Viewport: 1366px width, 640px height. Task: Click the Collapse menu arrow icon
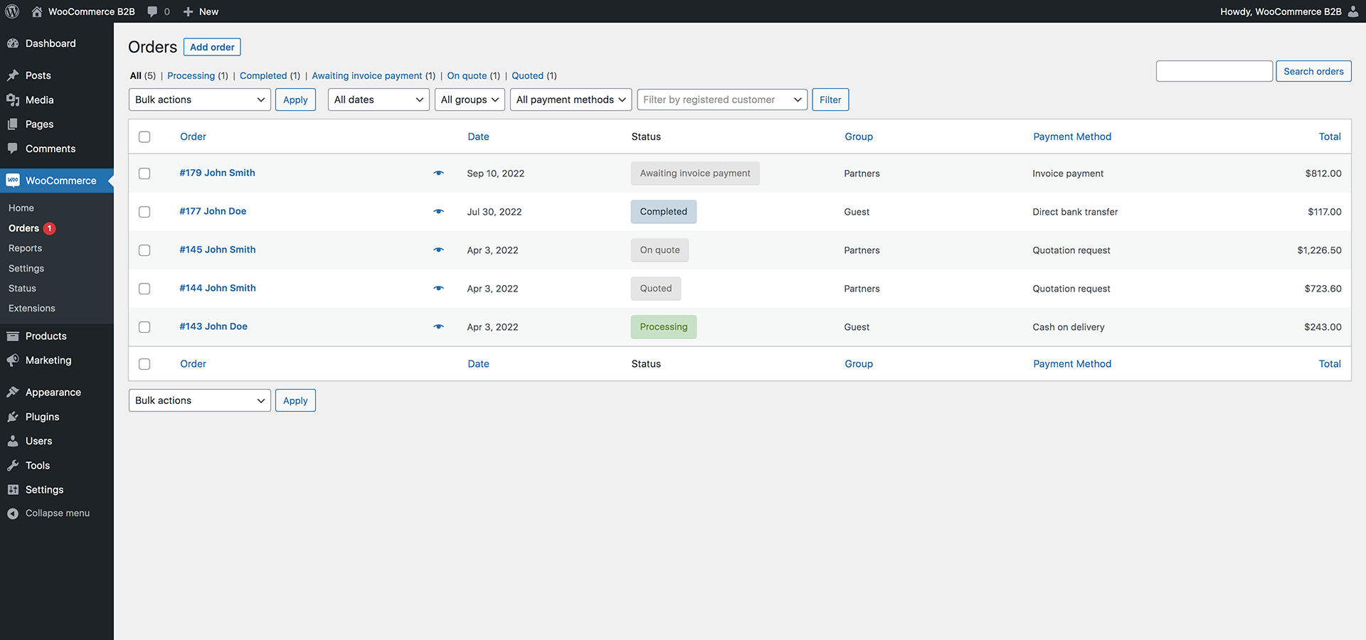pyautogui.click(x=13, y=513)
